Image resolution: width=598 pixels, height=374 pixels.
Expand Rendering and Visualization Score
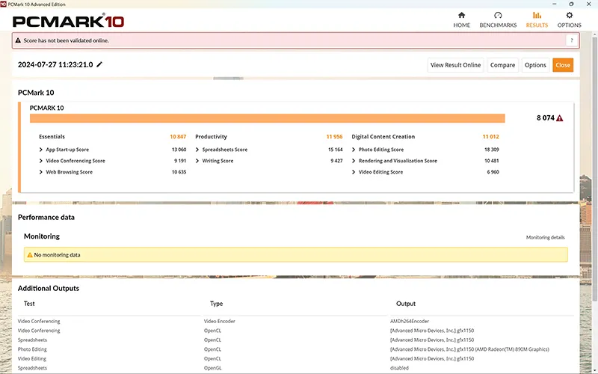[354, 161]
